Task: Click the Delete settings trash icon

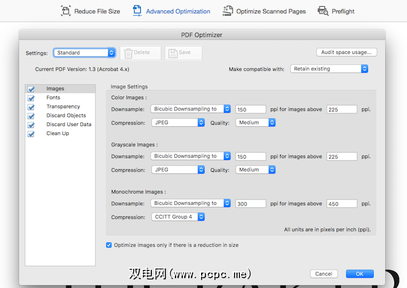Action: 127,53
